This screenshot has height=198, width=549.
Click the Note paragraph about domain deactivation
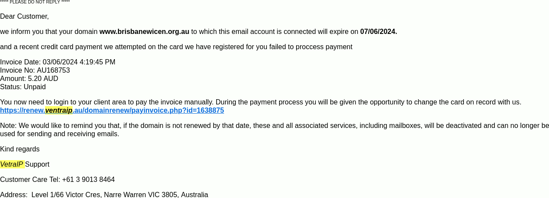274,130
